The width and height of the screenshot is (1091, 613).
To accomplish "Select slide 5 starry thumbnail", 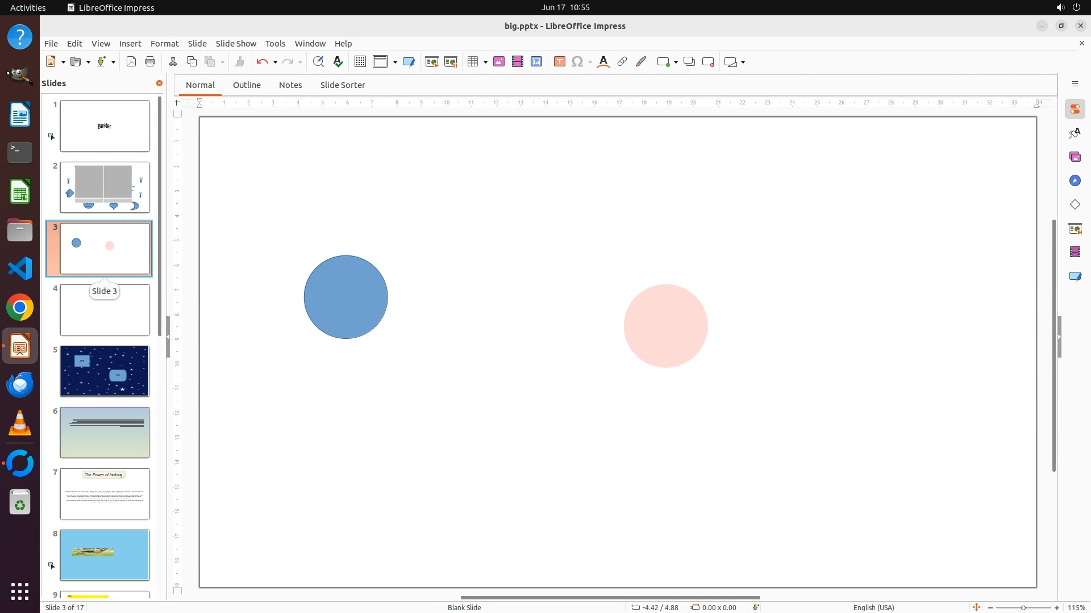I will pos(105,371).
